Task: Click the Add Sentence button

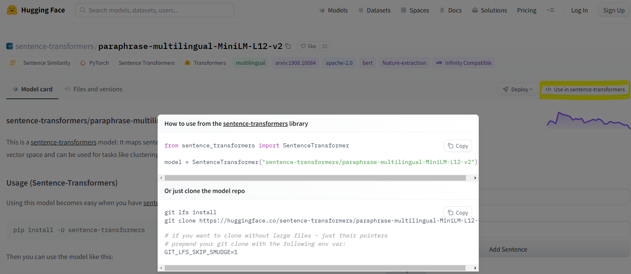Action: [x=508, y=249]
